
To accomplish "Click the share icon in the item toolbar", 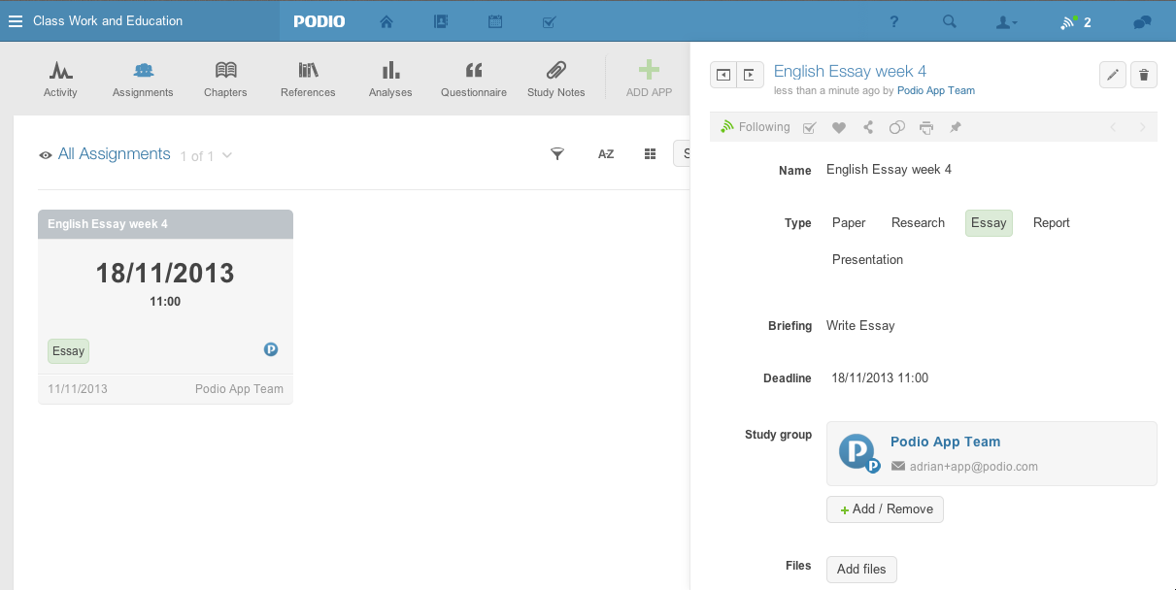I will coord(868,127).
